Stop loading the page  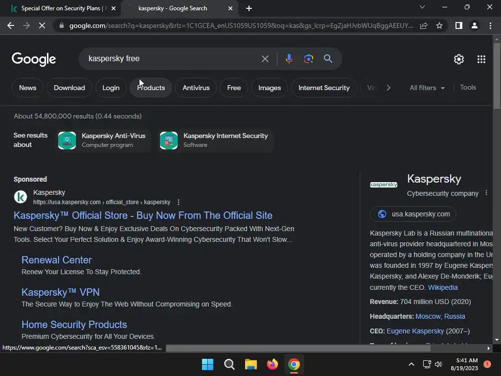point(42,25)
